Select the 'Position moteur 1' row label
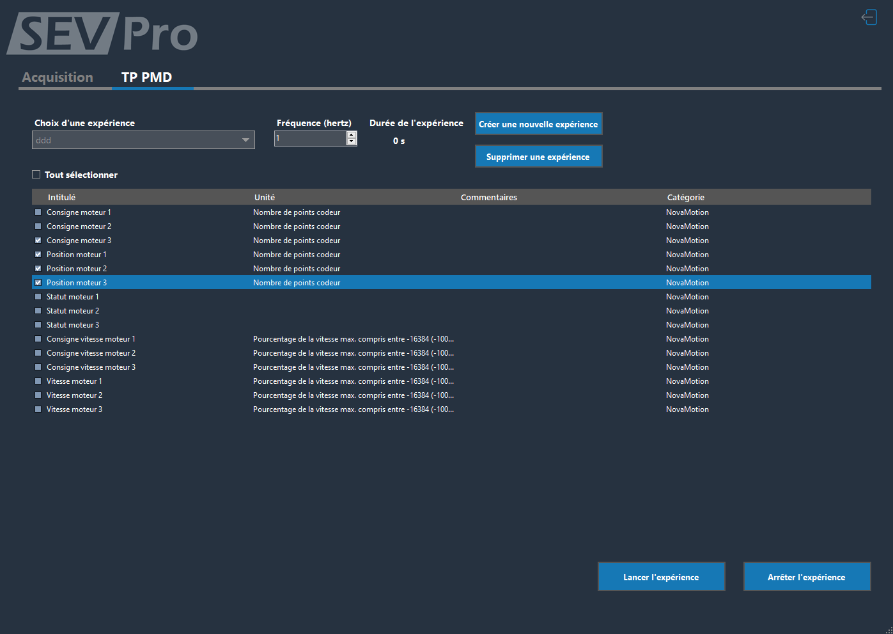 click(77, 255)
